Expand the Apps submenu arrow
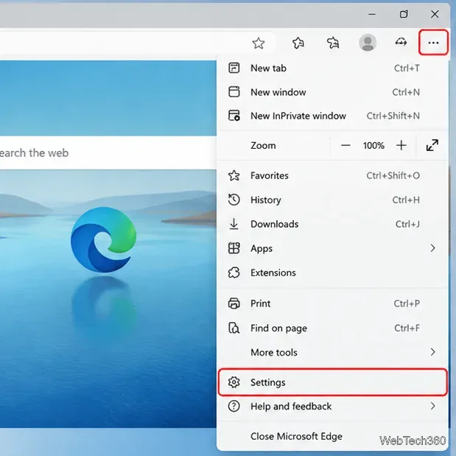 point(433,248)
